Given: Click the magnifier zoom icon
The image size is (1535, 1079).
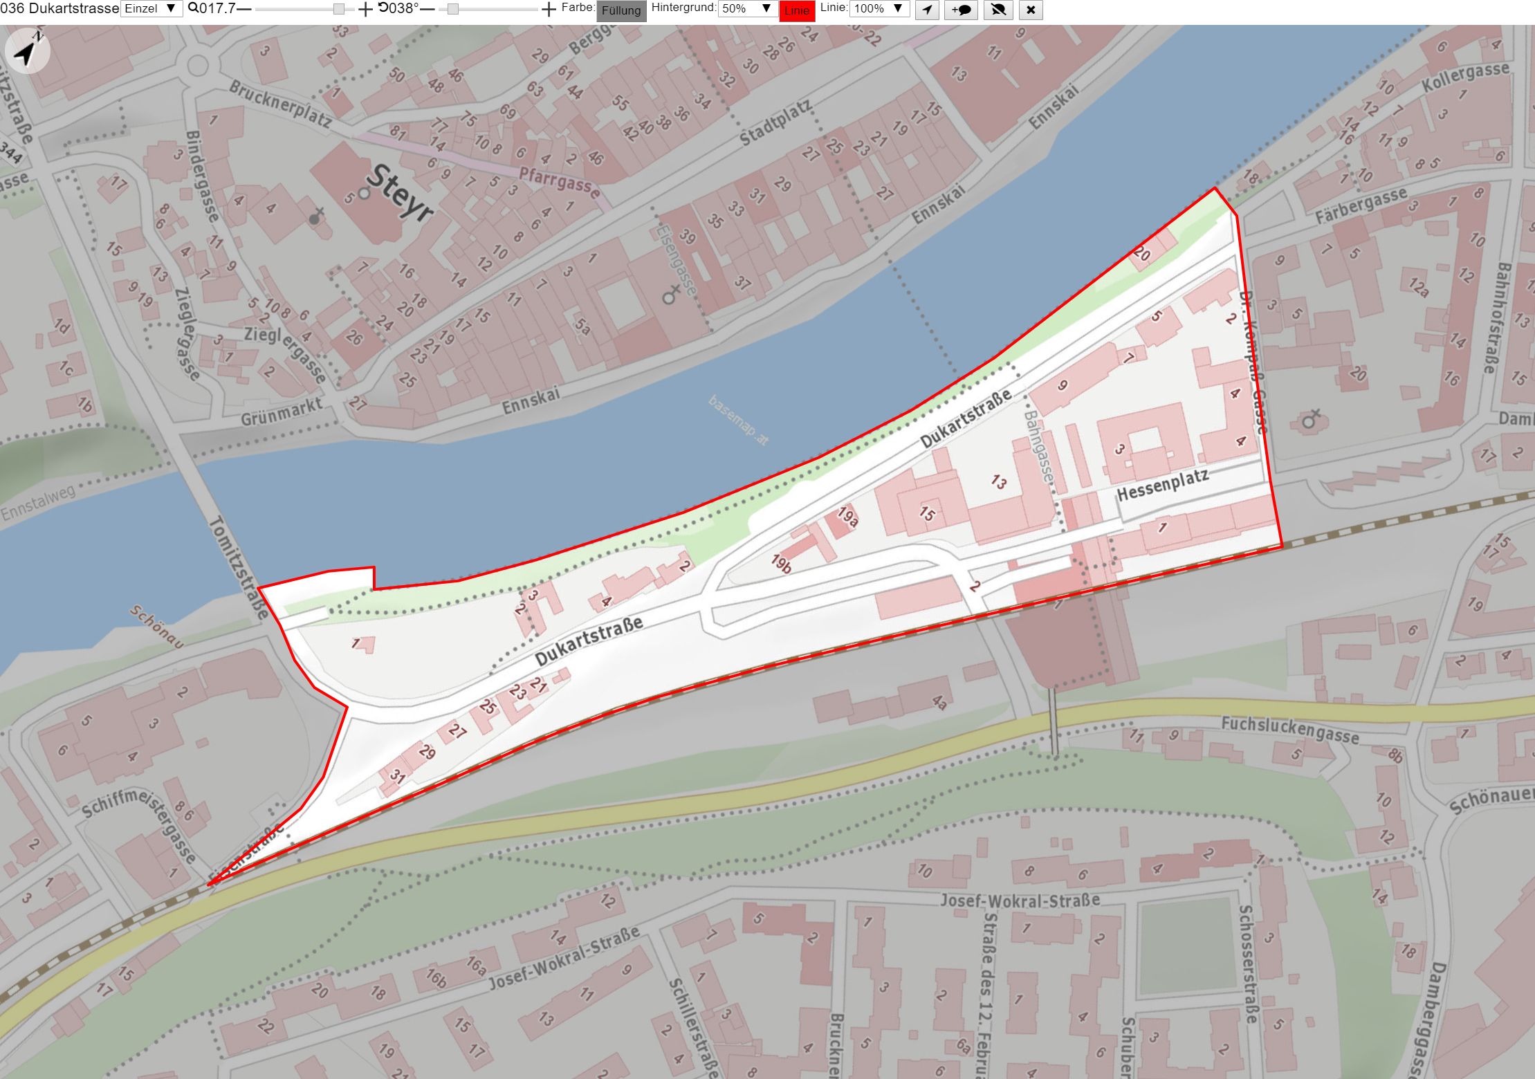Looking at the screenshot, I should click(x=193, y=8).
